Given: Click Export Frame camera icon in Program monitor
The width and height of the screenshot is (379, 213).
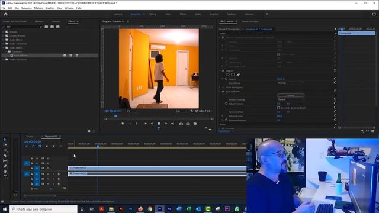Looking at the screenshot, I should [x=195, y=124].
